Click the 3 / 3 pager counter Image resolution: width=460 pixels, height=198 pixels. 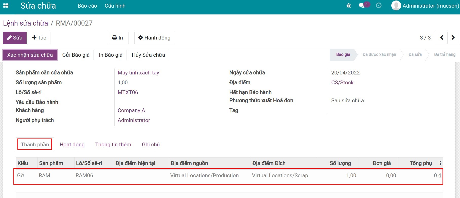click(425, 38)
